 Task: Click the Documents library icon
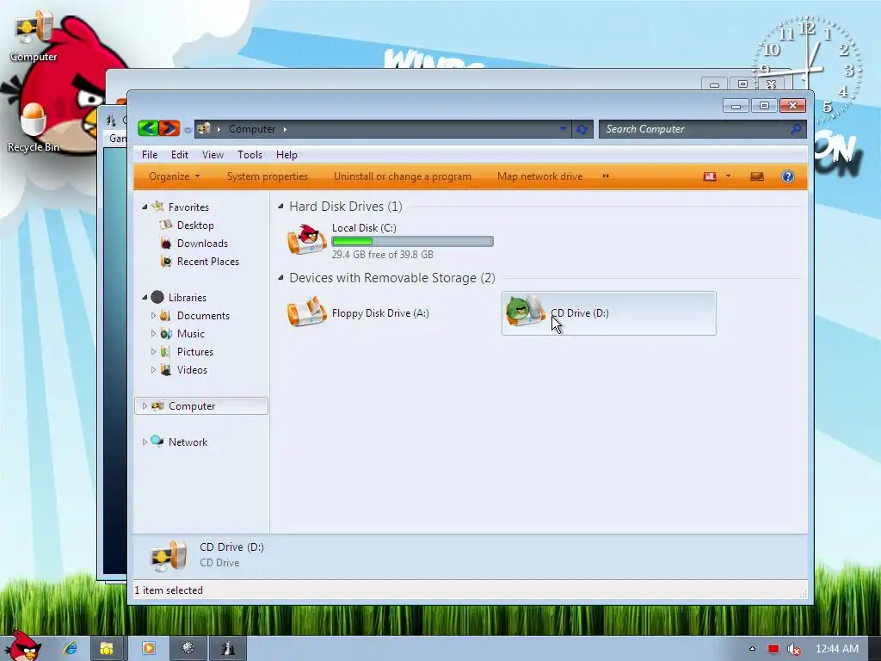point(165,315)
